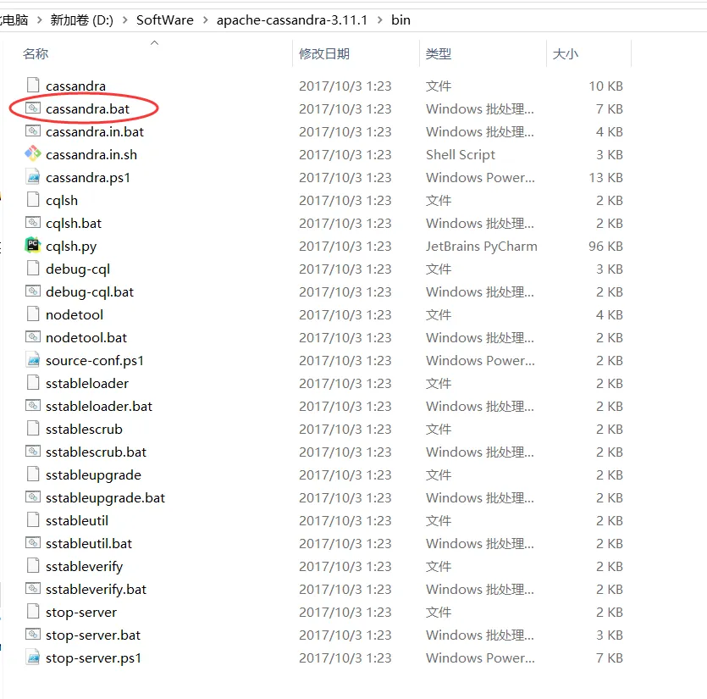Click the Shell Script type cell
This screenshot has height=699, width=707.
coord(461,154)
